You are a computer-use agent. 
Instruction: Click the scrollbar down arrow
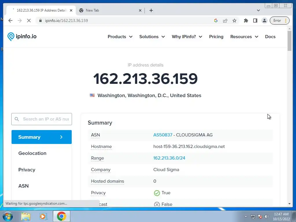(x=289, y=204)
